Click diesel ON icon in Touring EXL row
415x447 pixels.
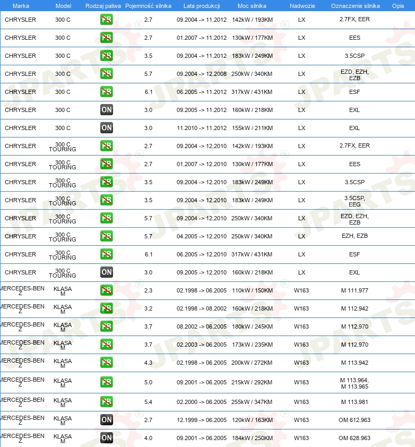pos(106,272)
